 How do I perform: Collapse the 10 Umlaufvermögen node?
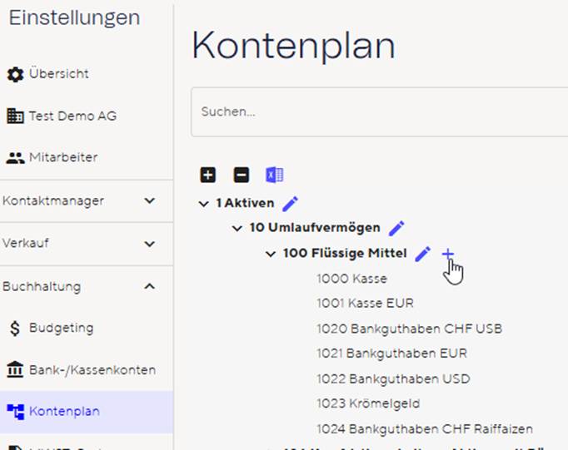[237, 229]
